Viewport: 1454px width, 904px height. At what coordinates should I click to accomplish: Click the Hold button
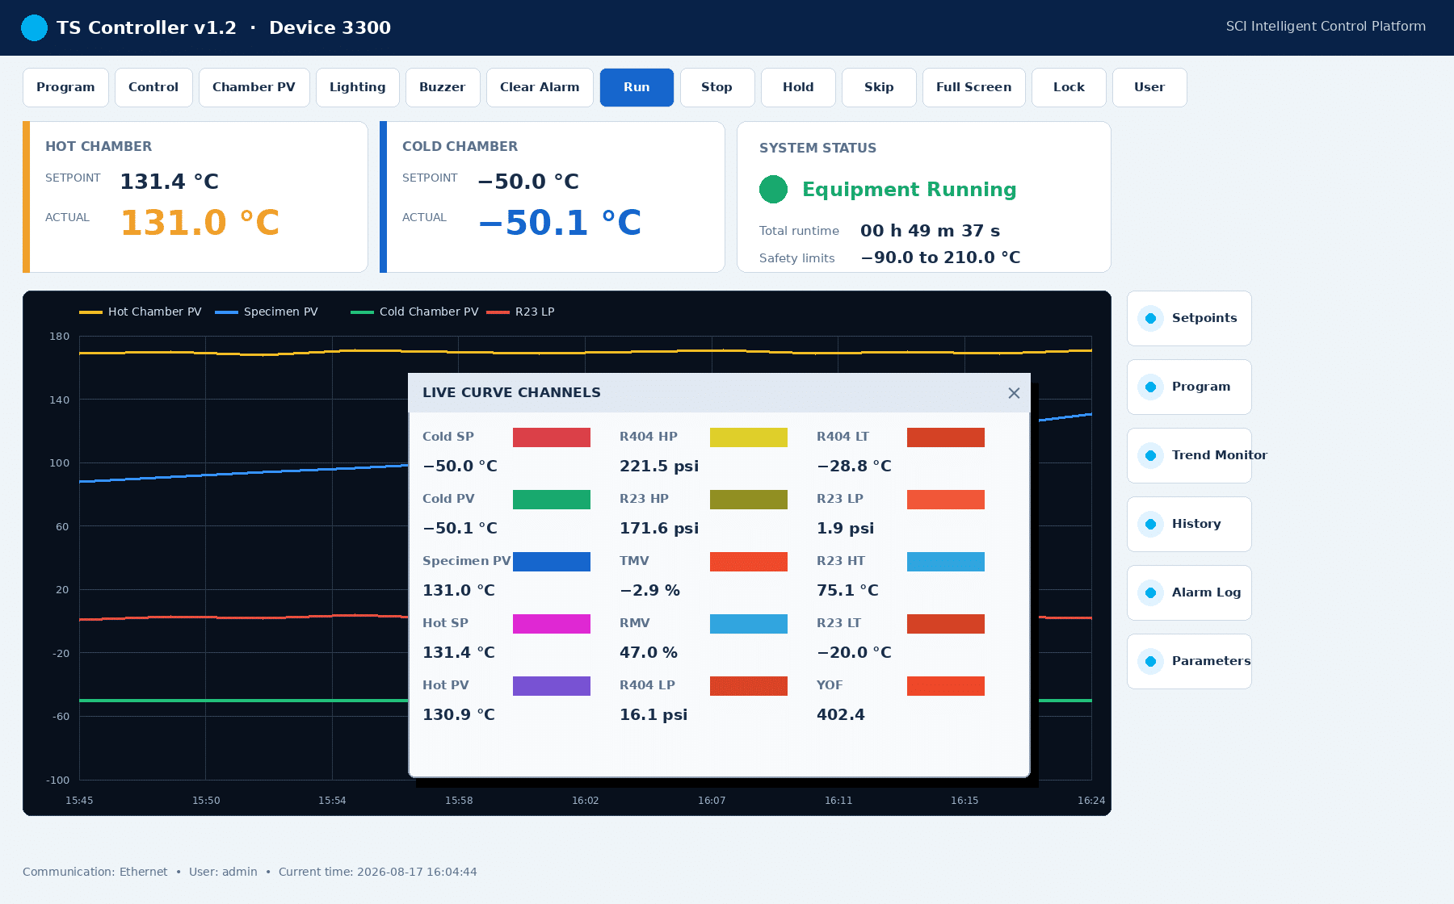click(x=798, y=87)
